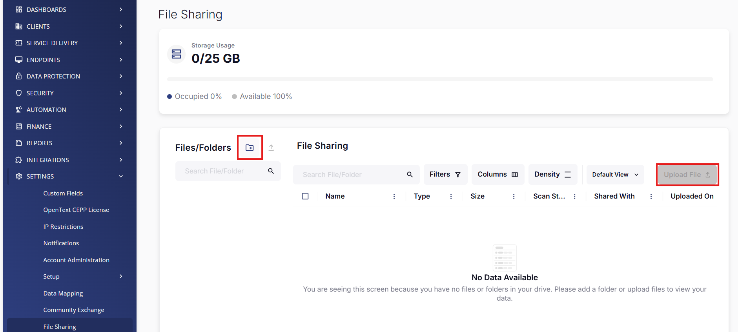This screenshot has width=738, height=332.
Task: Click the Service Delivery ticket icon
Action: [19, 43]
